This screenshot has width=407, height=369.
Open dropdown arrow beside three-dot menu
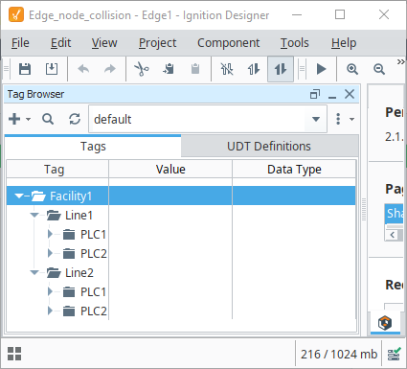tap(351, 119)
